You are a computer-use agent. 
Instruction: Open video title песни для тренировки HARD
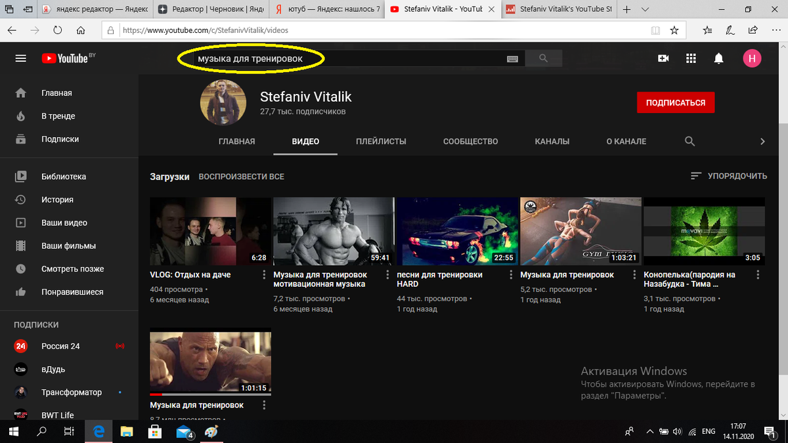pyautogui.click(x=439, y=279)
